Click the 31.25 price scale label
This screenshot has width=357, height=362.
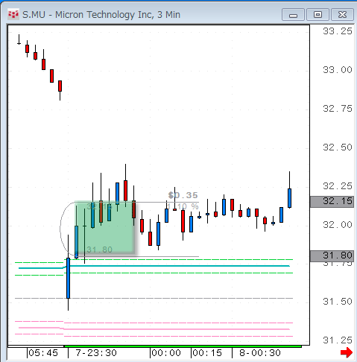(338, 340)
